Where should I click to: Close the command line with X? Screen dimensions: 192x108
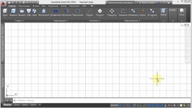point(7,100)
